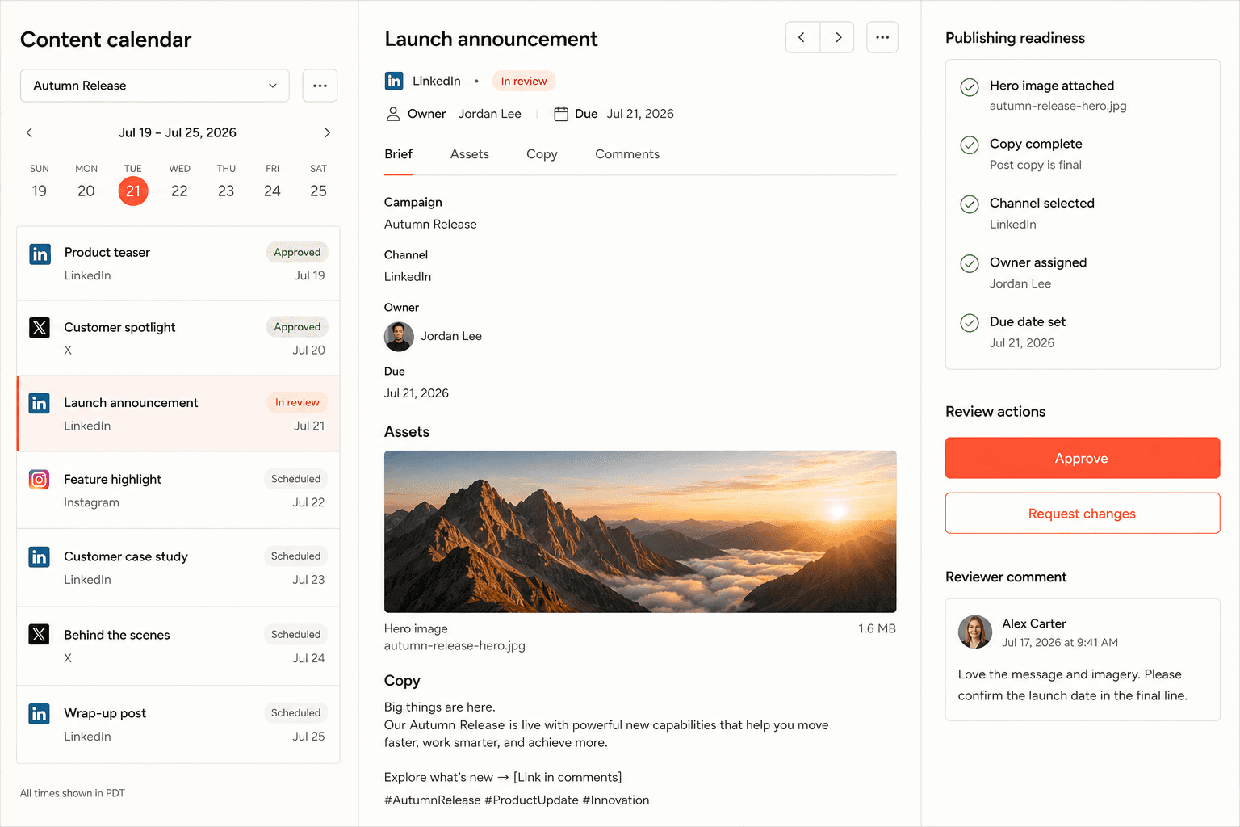This screenshot has width=1240, height=827.
Task: Click the Hero image attached check icon
Action: coord(970,87)
